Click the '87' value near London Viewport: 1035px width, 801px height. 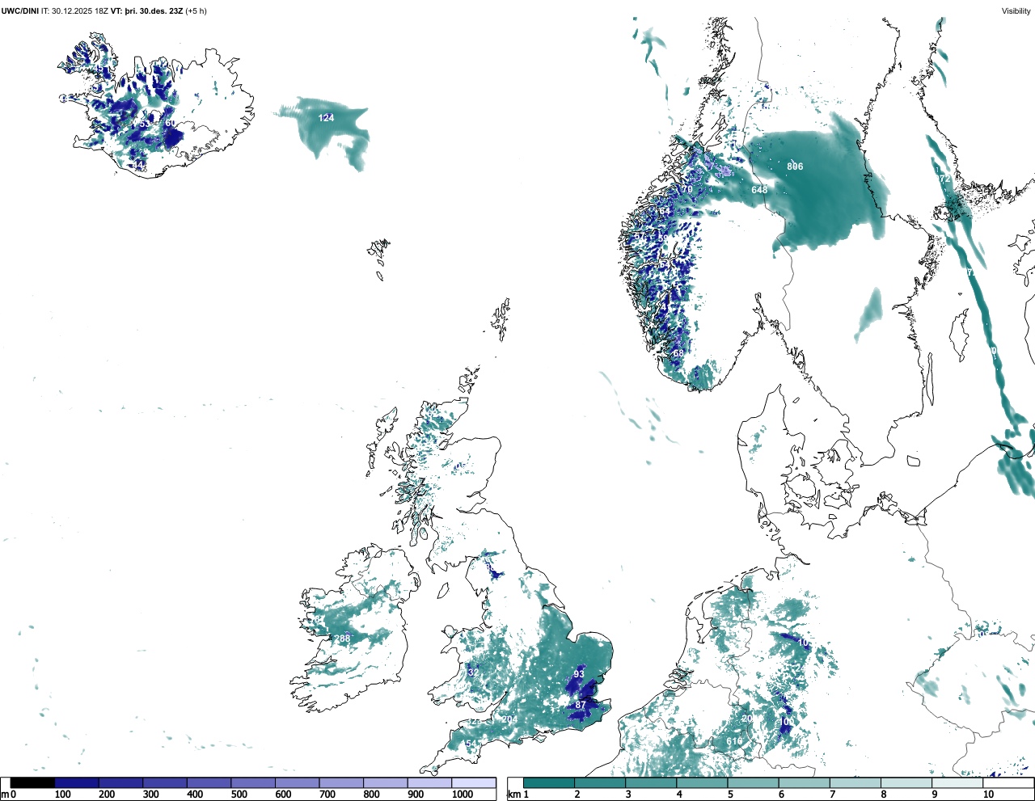pos(581,706)
